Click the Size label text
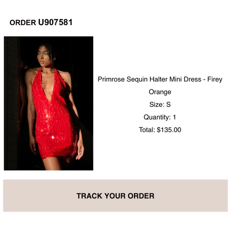Viewport: 228px width, 228px height. tap(157, 105)
